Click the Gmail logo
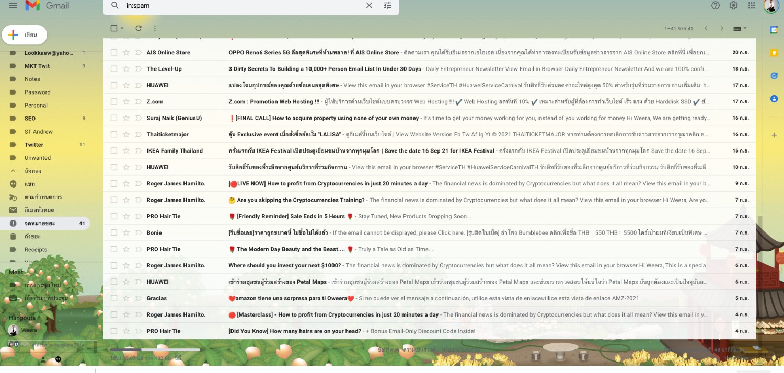This screenshot has width=784, height=373. [x=48, y=6]
